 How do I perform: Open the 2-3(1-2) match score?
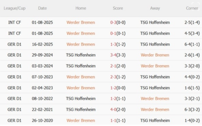118,77
